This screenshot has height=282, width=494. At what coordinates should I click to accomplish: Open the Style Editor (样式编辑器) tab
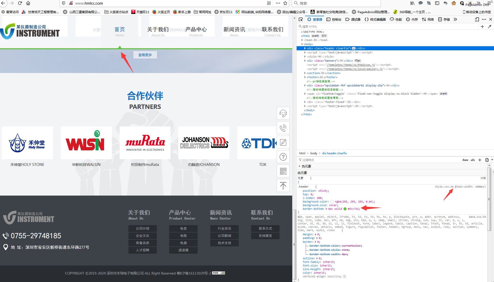tap(375, 19)
